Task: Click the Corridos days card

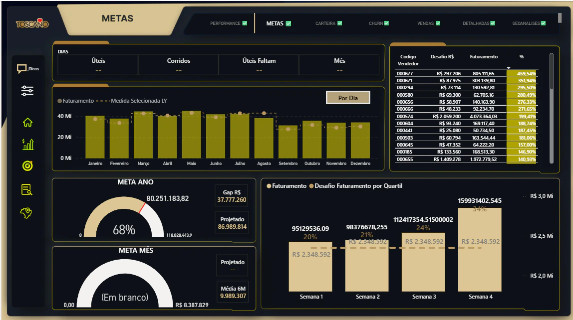Action: (x=178, y=65)
